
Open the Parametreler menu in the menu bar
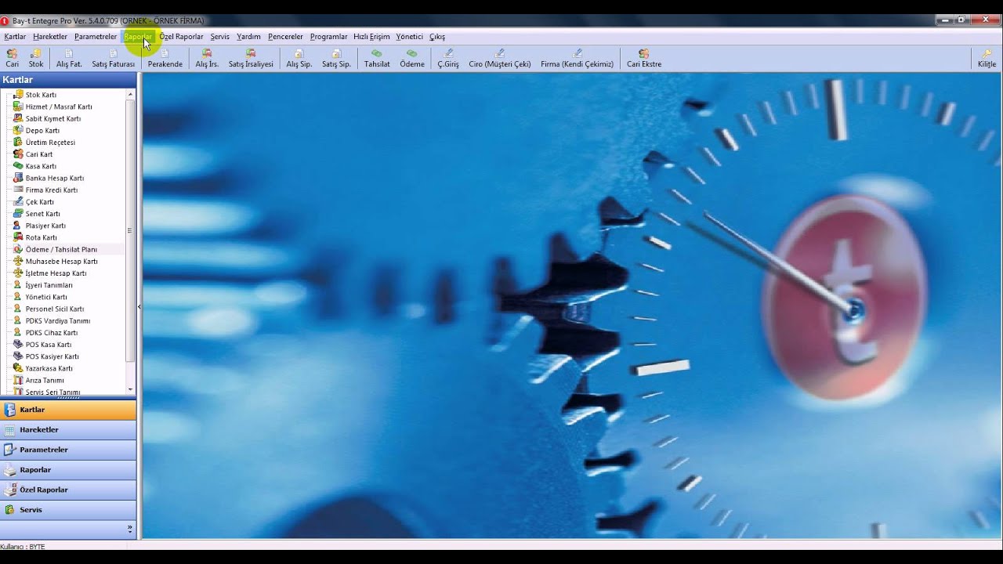[x=96, y=37]
